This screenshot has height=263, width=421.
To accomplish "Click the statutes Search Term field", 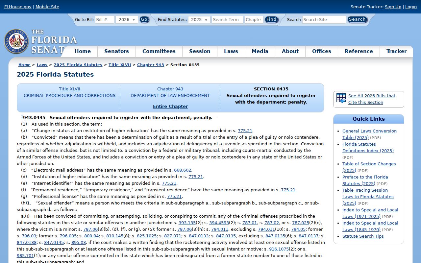I will (x=228, y=20).
